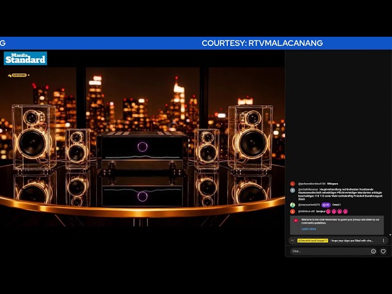
Task: Click the red avatar beside the Whispers message
Action: coord(293,184)
